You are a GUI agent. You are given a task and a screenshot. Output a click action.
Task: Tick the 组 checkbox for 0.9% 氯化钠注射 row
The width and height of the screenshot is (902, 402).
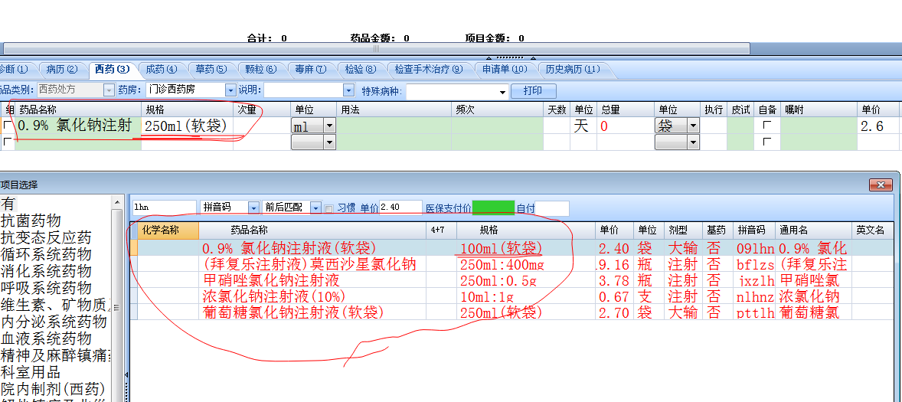pyautogui.click(x=8, y=125)
